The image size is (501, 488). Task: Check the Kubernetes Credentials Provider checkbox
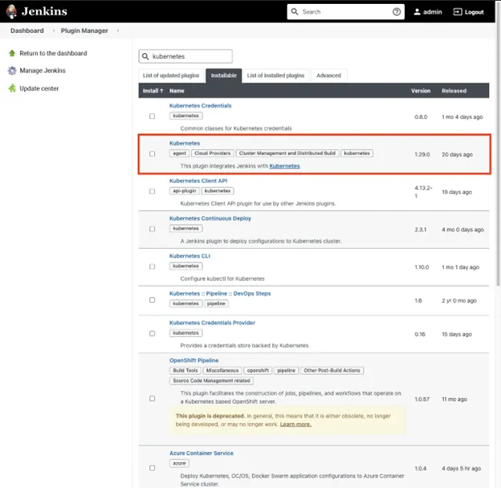(152, 333)
